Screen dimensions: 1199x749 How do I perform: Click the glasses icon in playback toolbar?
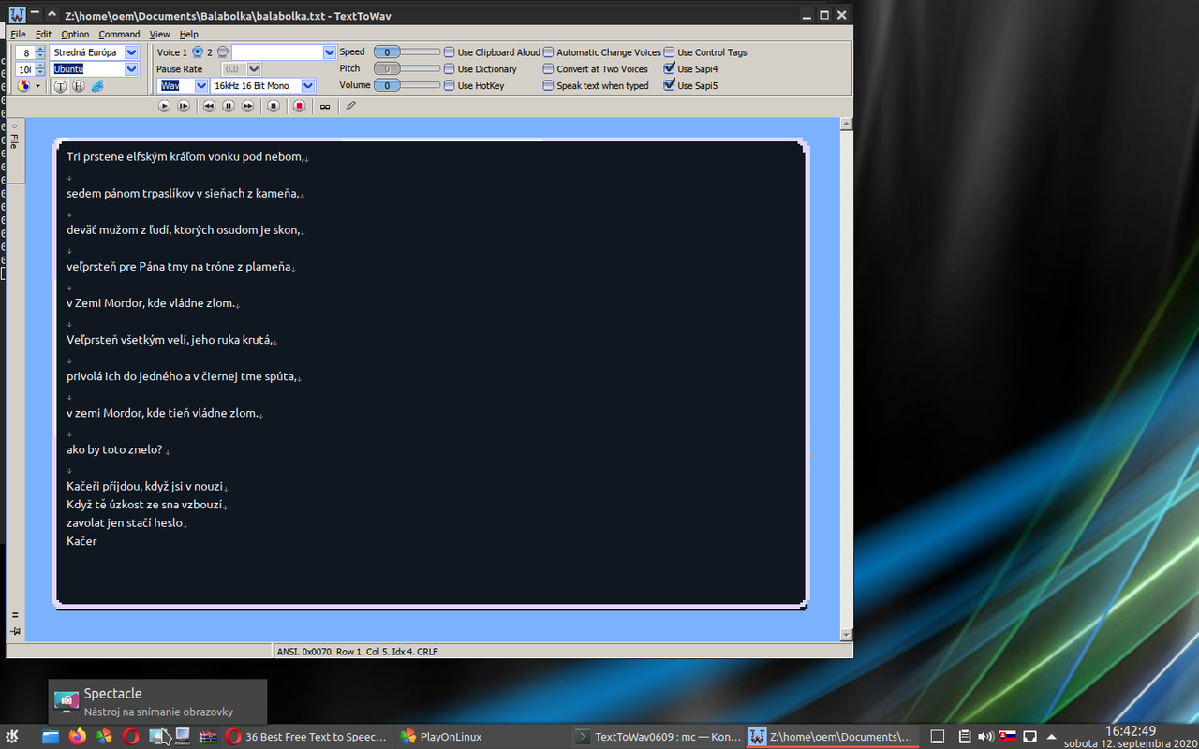[325, 107]
